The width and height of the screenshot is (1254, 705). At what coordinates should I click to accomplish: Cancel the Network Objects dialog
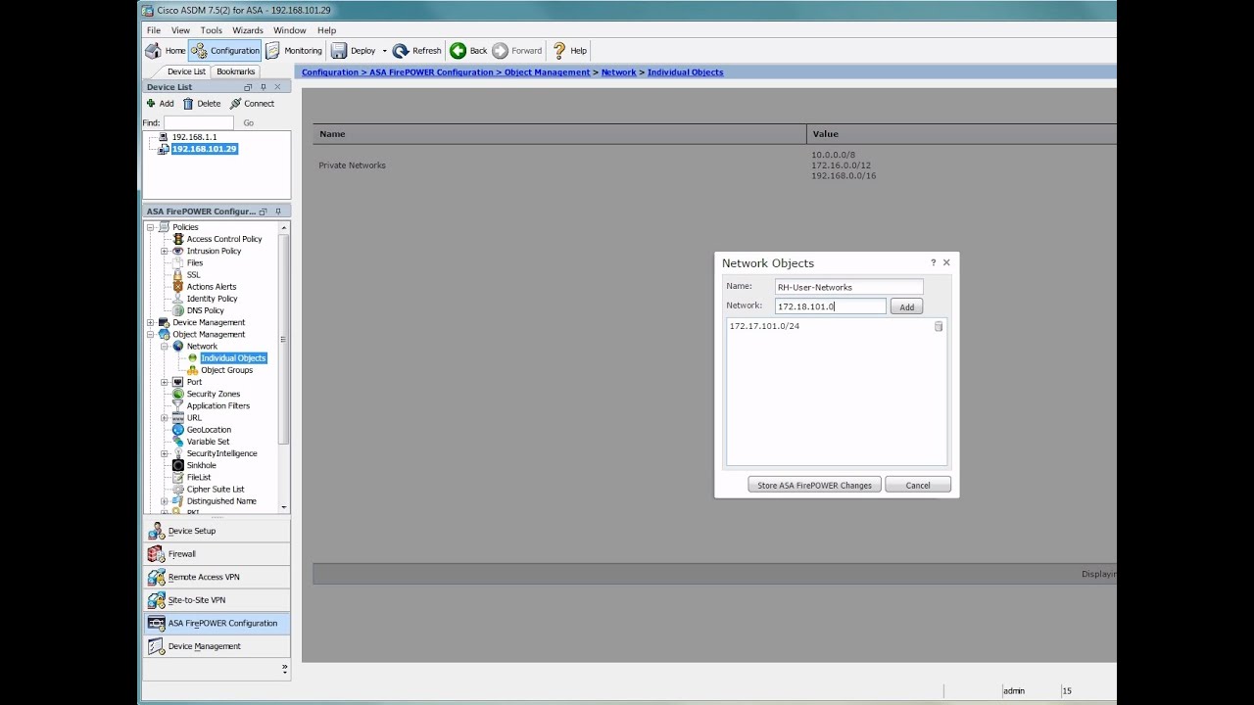pyautogui.click(x=918, y=485)
